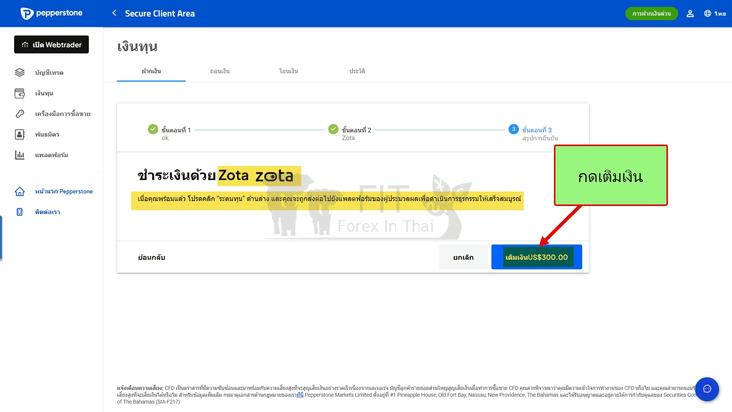The image size is (732, 412).
Task: Switch to the โอนเงิน transfer tab
Action: click(289, 71)
